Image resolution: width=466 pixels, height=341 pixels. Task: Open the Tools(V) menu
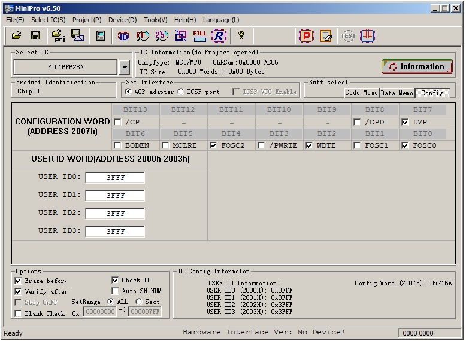155,20
